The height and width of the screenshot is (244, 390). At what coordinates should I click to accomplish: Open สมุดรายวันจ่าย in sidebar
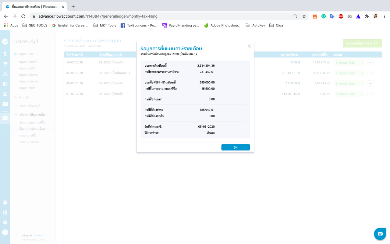28,81
